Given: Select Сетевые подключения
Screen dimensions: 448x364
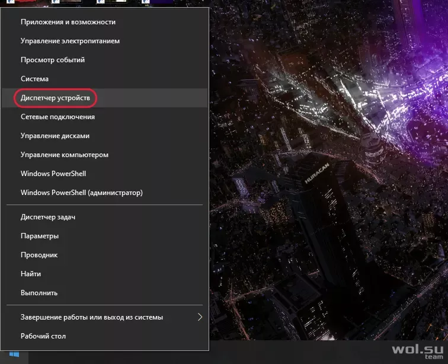Looking at the screenshot, I should tap(104, 117).
